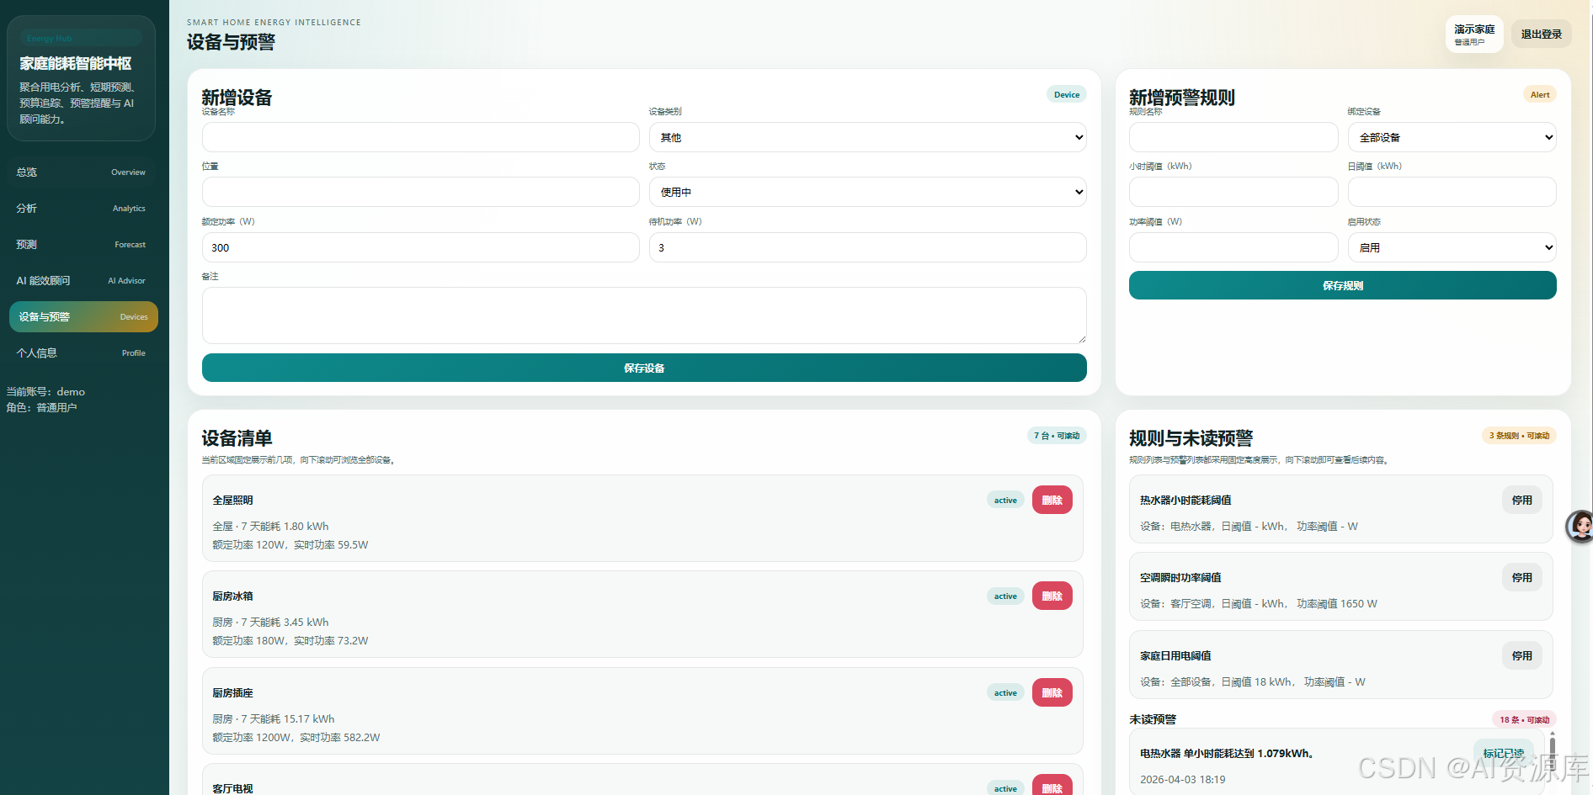
Task: Click the 电热水器 单小时能耗 alert text
Action: point(1227,753)
